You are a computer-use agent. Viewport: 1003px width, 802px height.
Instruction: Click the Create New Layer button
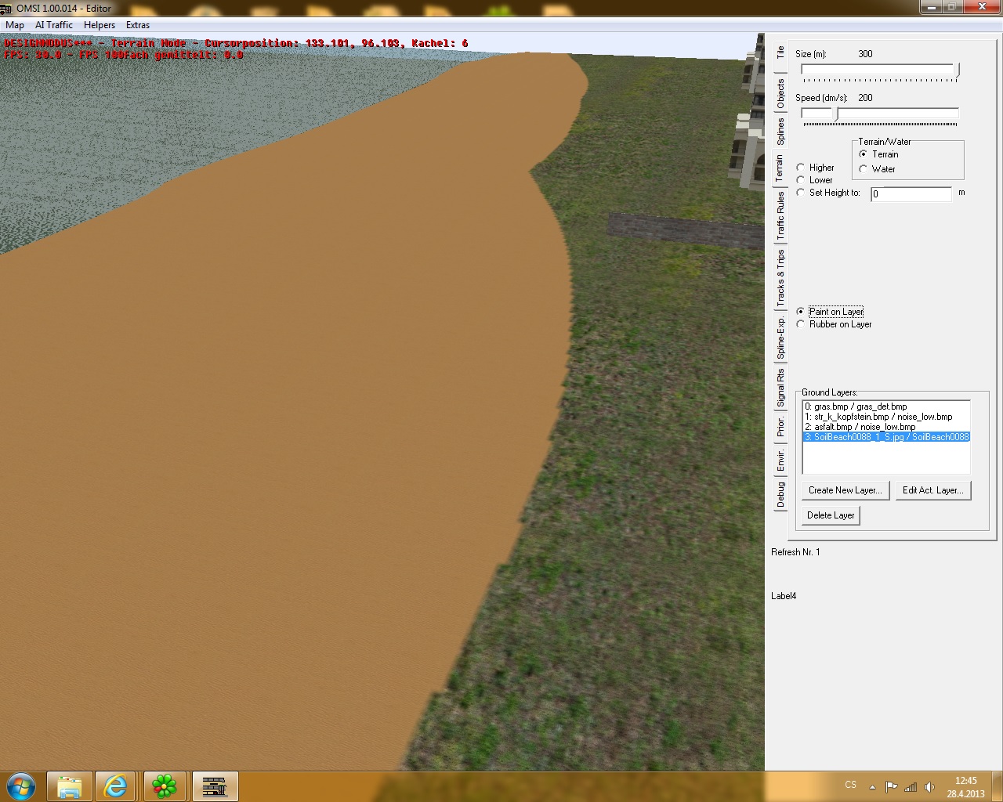pos(845,490)
